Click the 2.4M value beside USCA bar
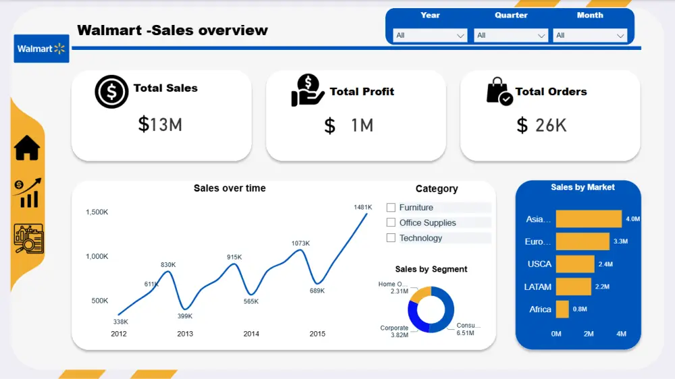The image size is (675, 379). click(605, 264)
